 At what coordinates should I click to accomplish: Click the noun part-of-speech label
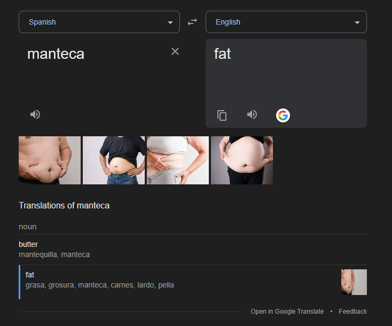[27, 227]
